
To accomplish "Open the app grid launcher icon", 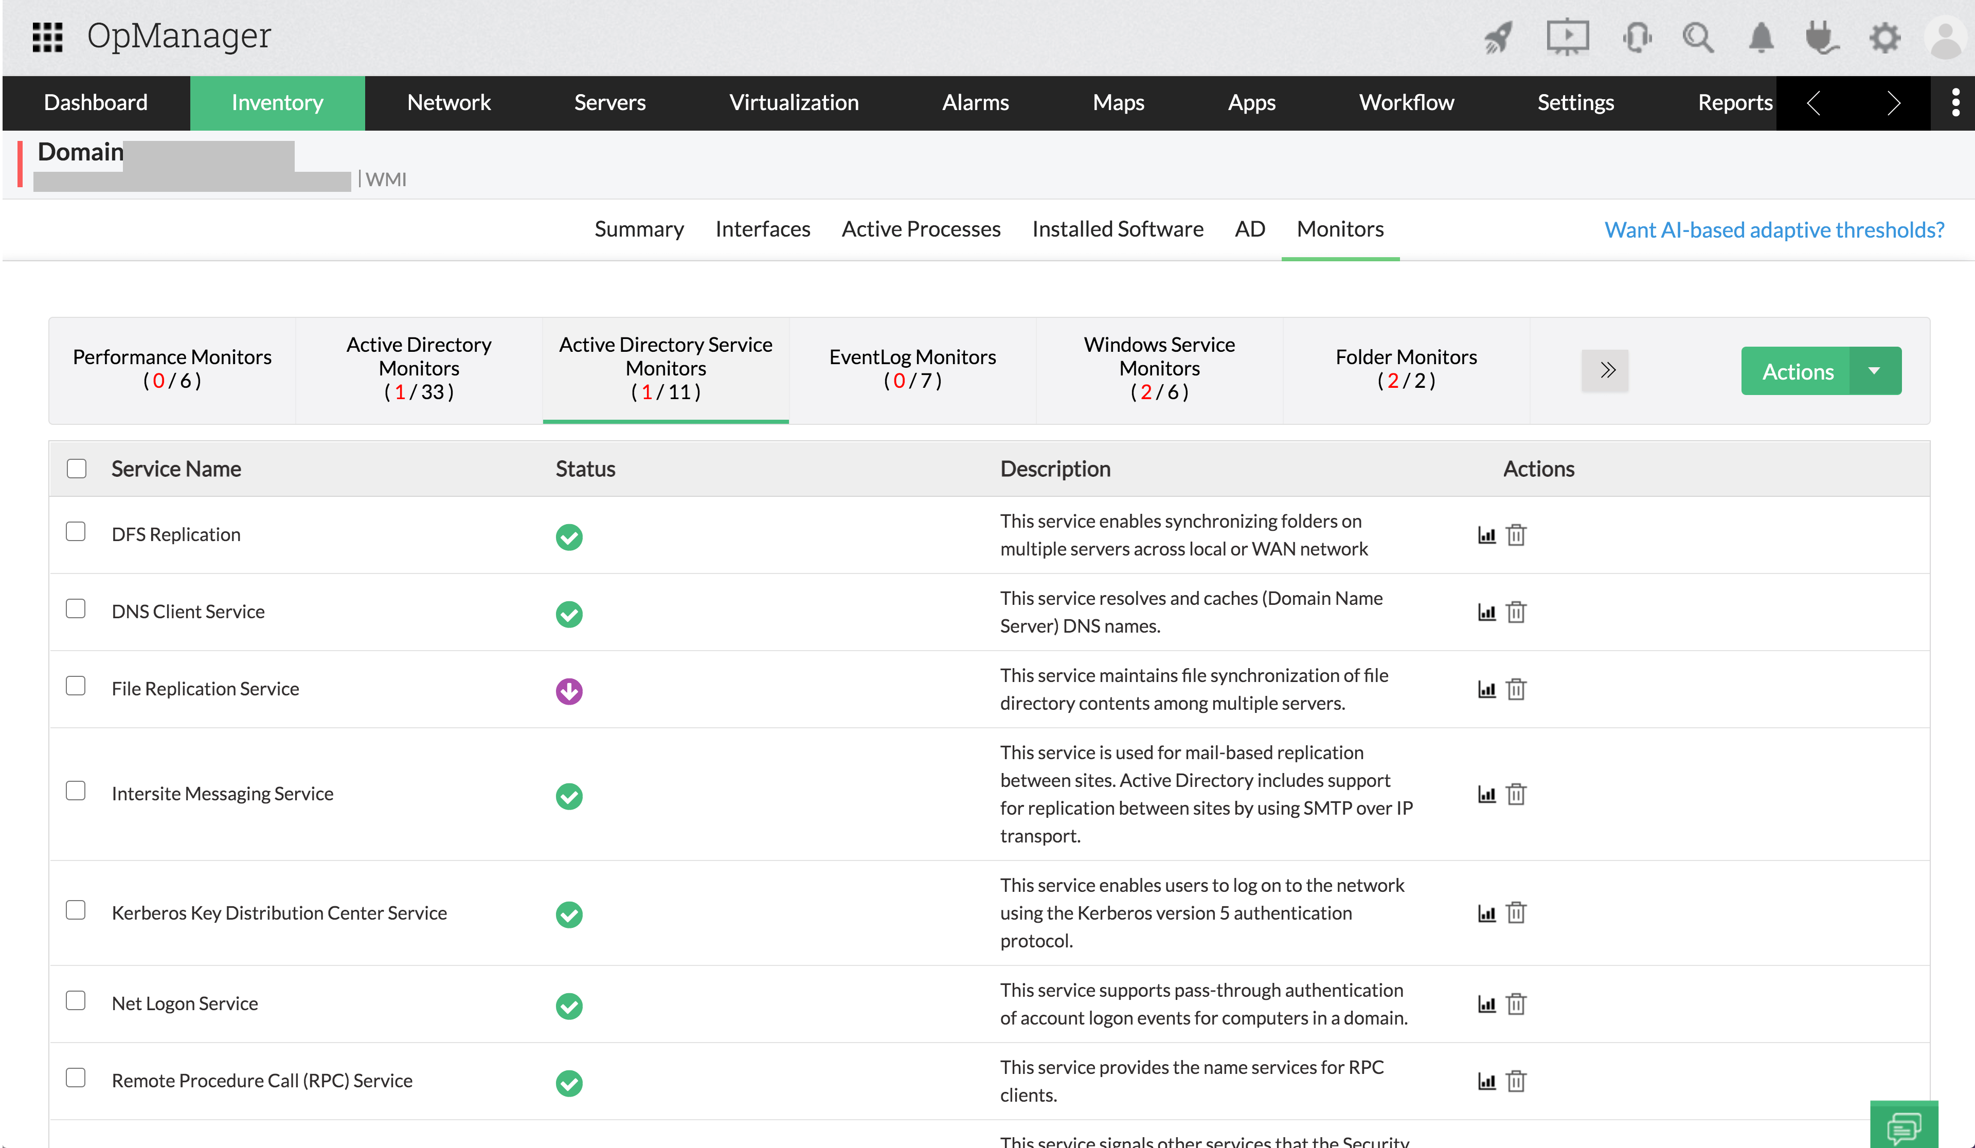I will [x=47, y=37].
